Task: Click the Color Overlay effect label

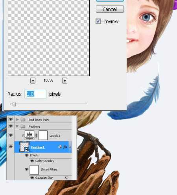Action: (x=44, y=161)
